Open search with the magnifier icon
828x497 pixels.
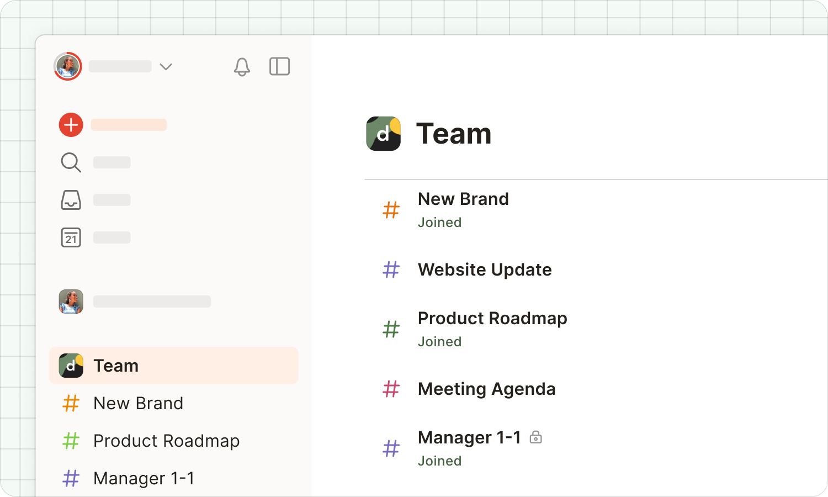point(71,162)
